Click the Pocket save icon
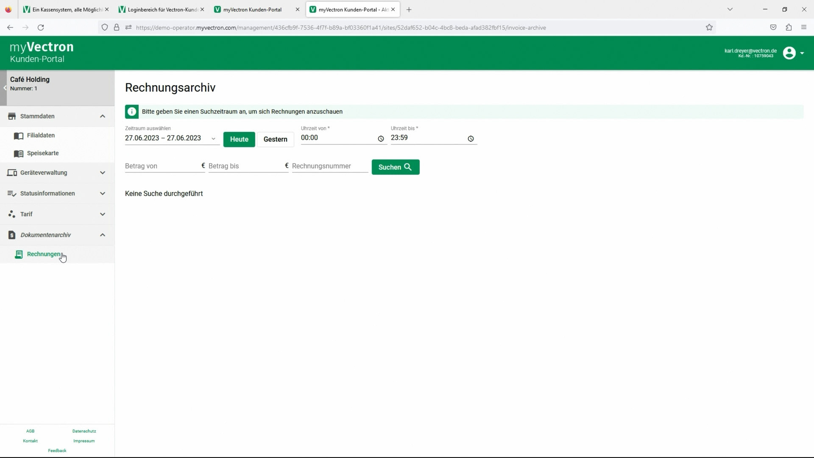814x458 pixels. point(773,28)
